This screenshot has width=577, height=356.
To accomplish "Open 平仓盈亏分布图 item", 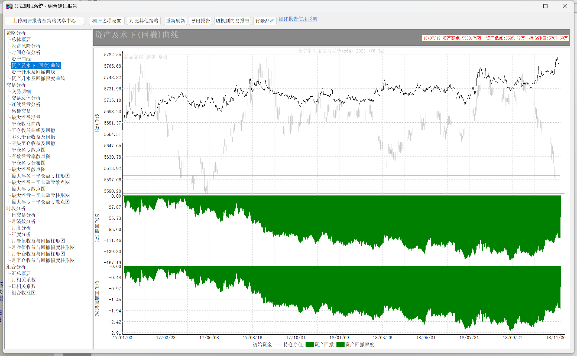I will pyautogui.click(x=28, y=163).
